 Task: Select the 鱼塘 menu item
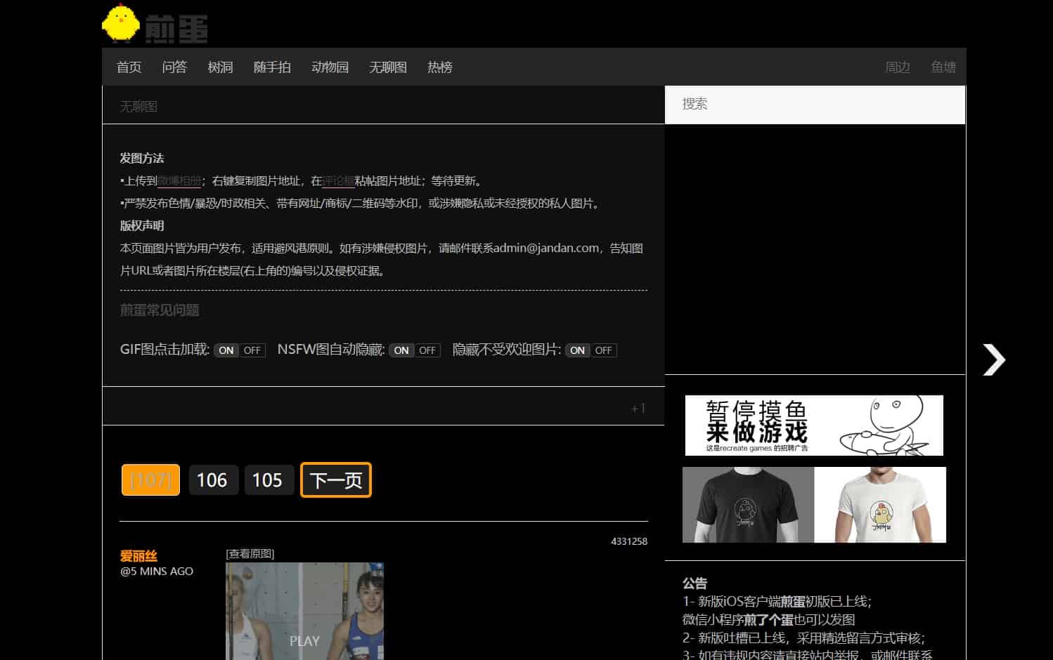943,67
